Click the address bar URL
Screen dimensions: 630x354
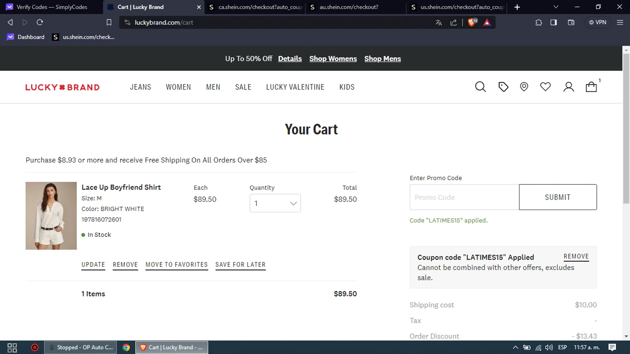coord(164,23)
